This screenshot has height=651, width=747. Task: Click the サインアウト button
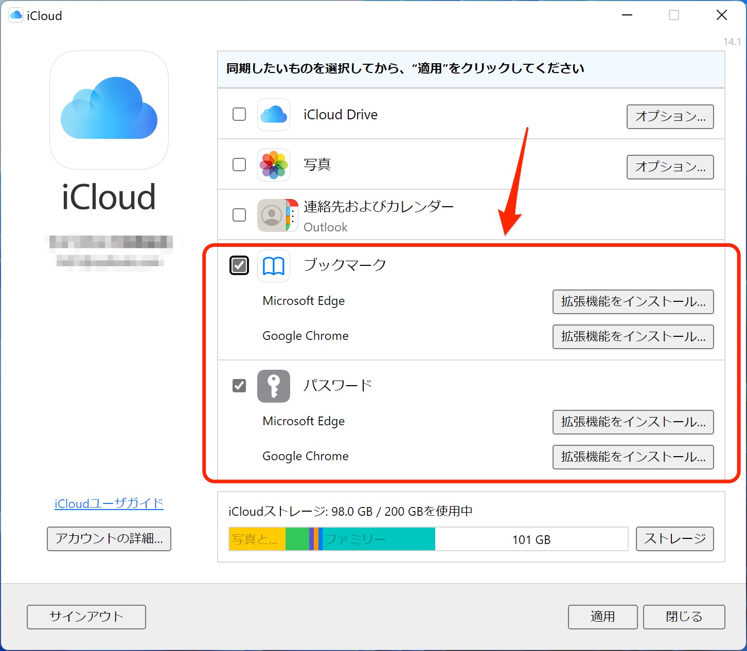[x=86, y=617]
